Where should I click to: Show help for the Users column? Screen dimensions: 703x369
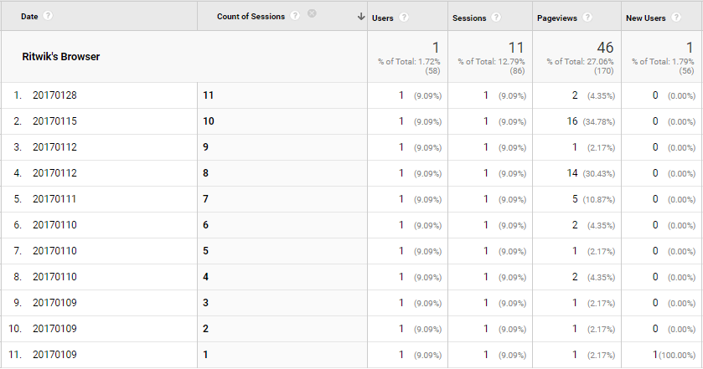[404, 18]
